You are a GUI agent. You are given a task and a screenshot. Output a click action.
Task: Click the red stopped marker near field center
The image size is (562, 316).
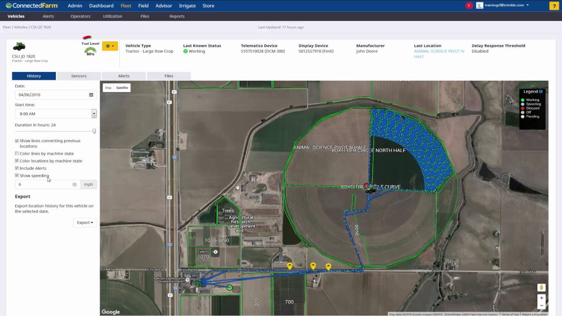pyautogui.click(x=366, y=186)
